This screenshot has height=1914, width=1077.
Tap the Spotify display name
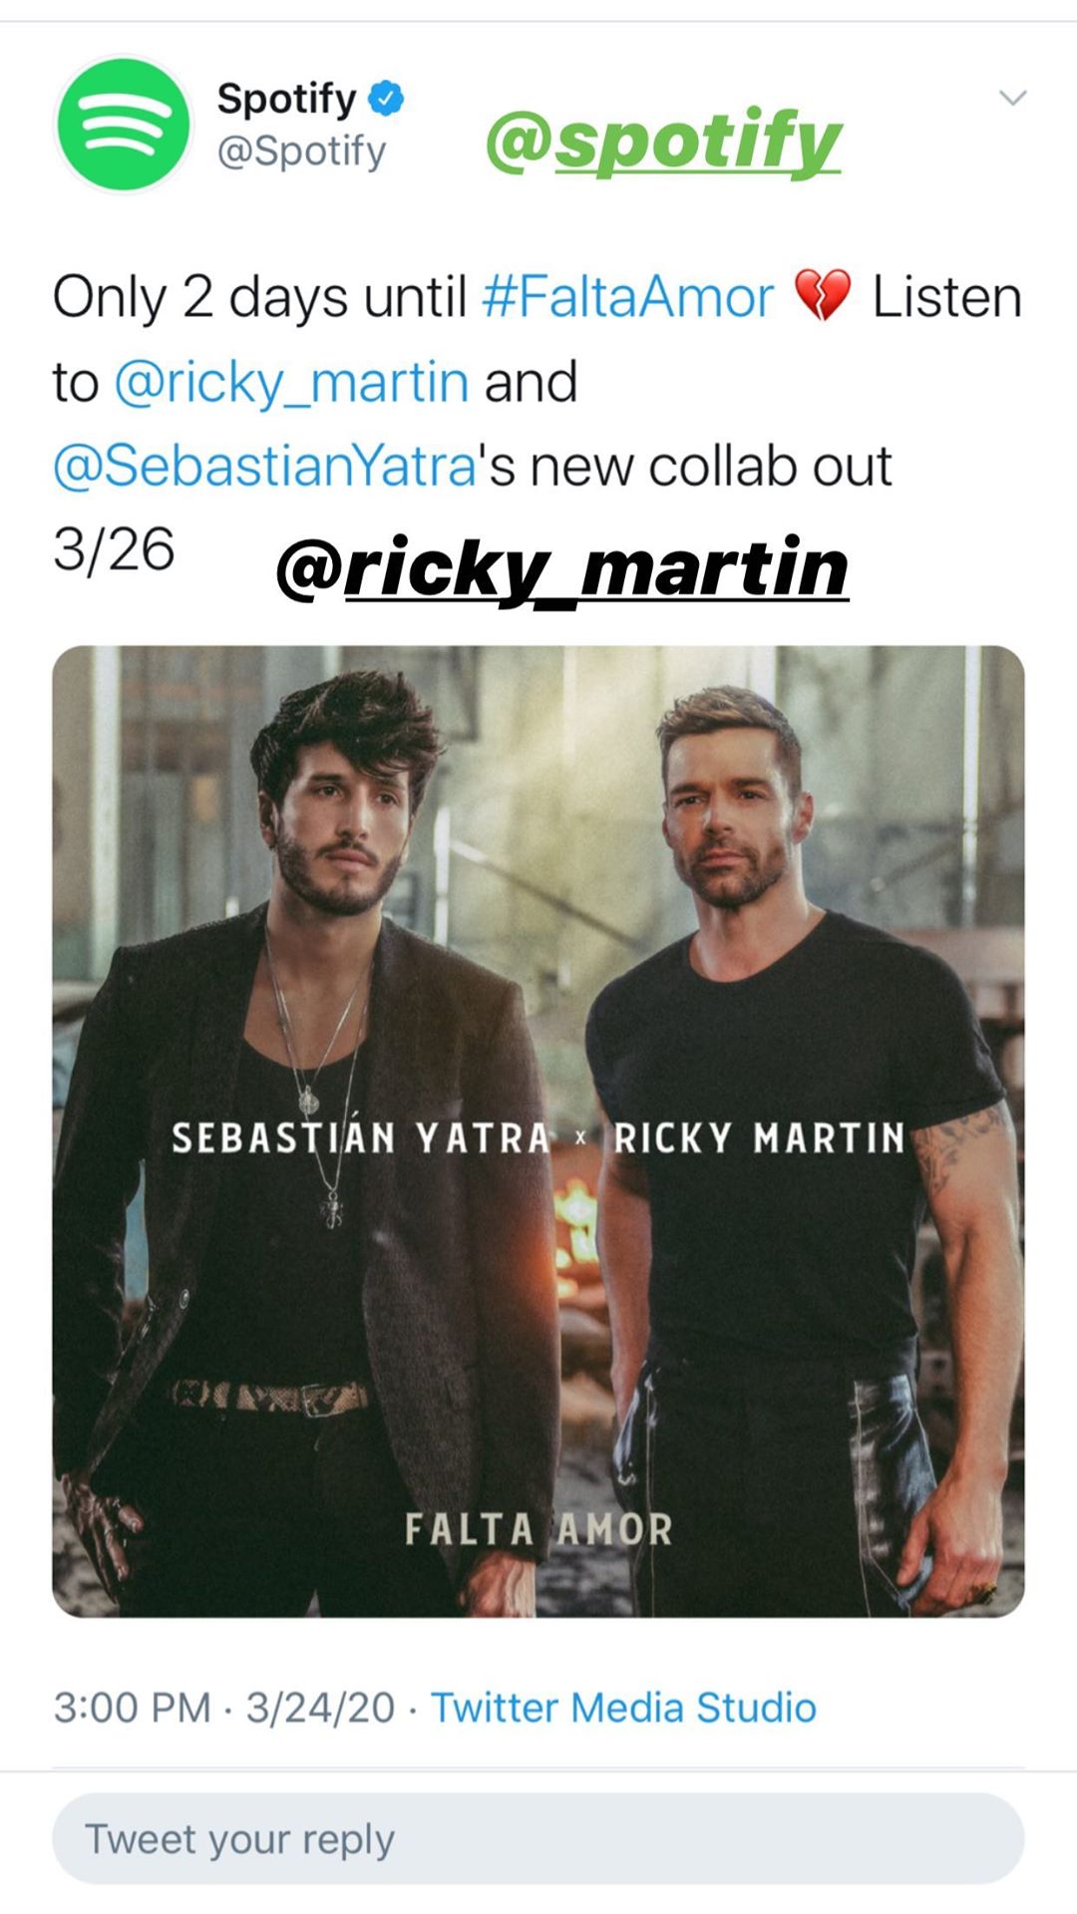click(x=286, y=98)
